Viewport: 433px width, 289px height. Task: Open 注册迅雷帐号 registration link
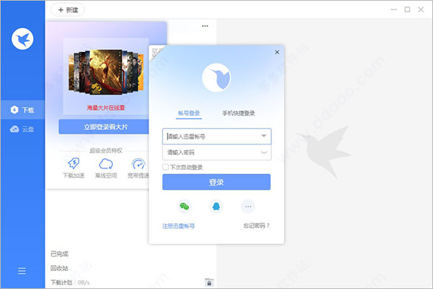point(178,226)
